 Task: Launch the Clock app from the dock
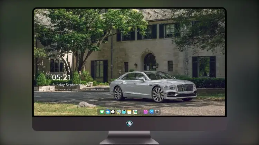113,112
